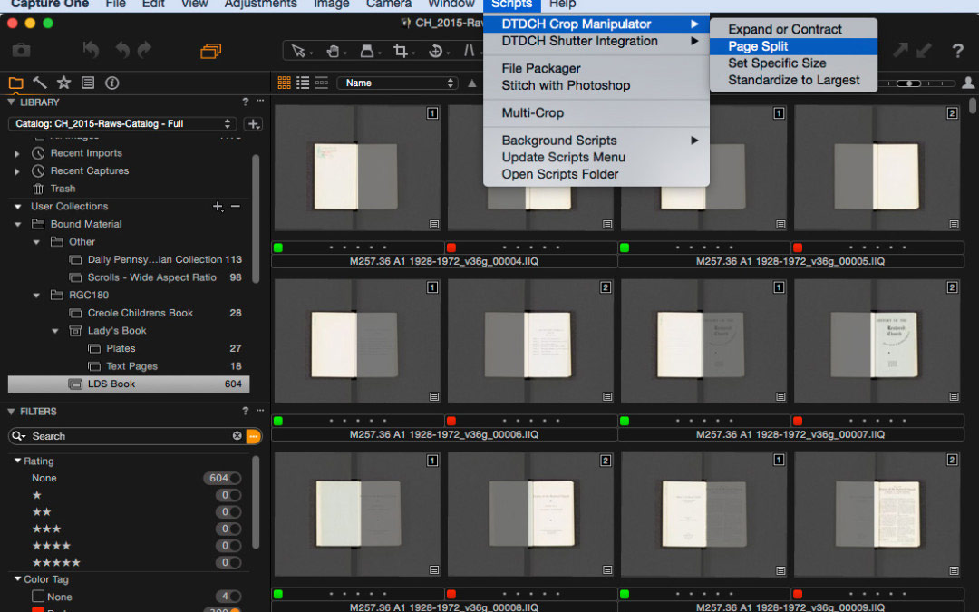Open the info metadata tool tab
Screen dimensions: 979x612
pyautogui.click(x=112, y=83)
